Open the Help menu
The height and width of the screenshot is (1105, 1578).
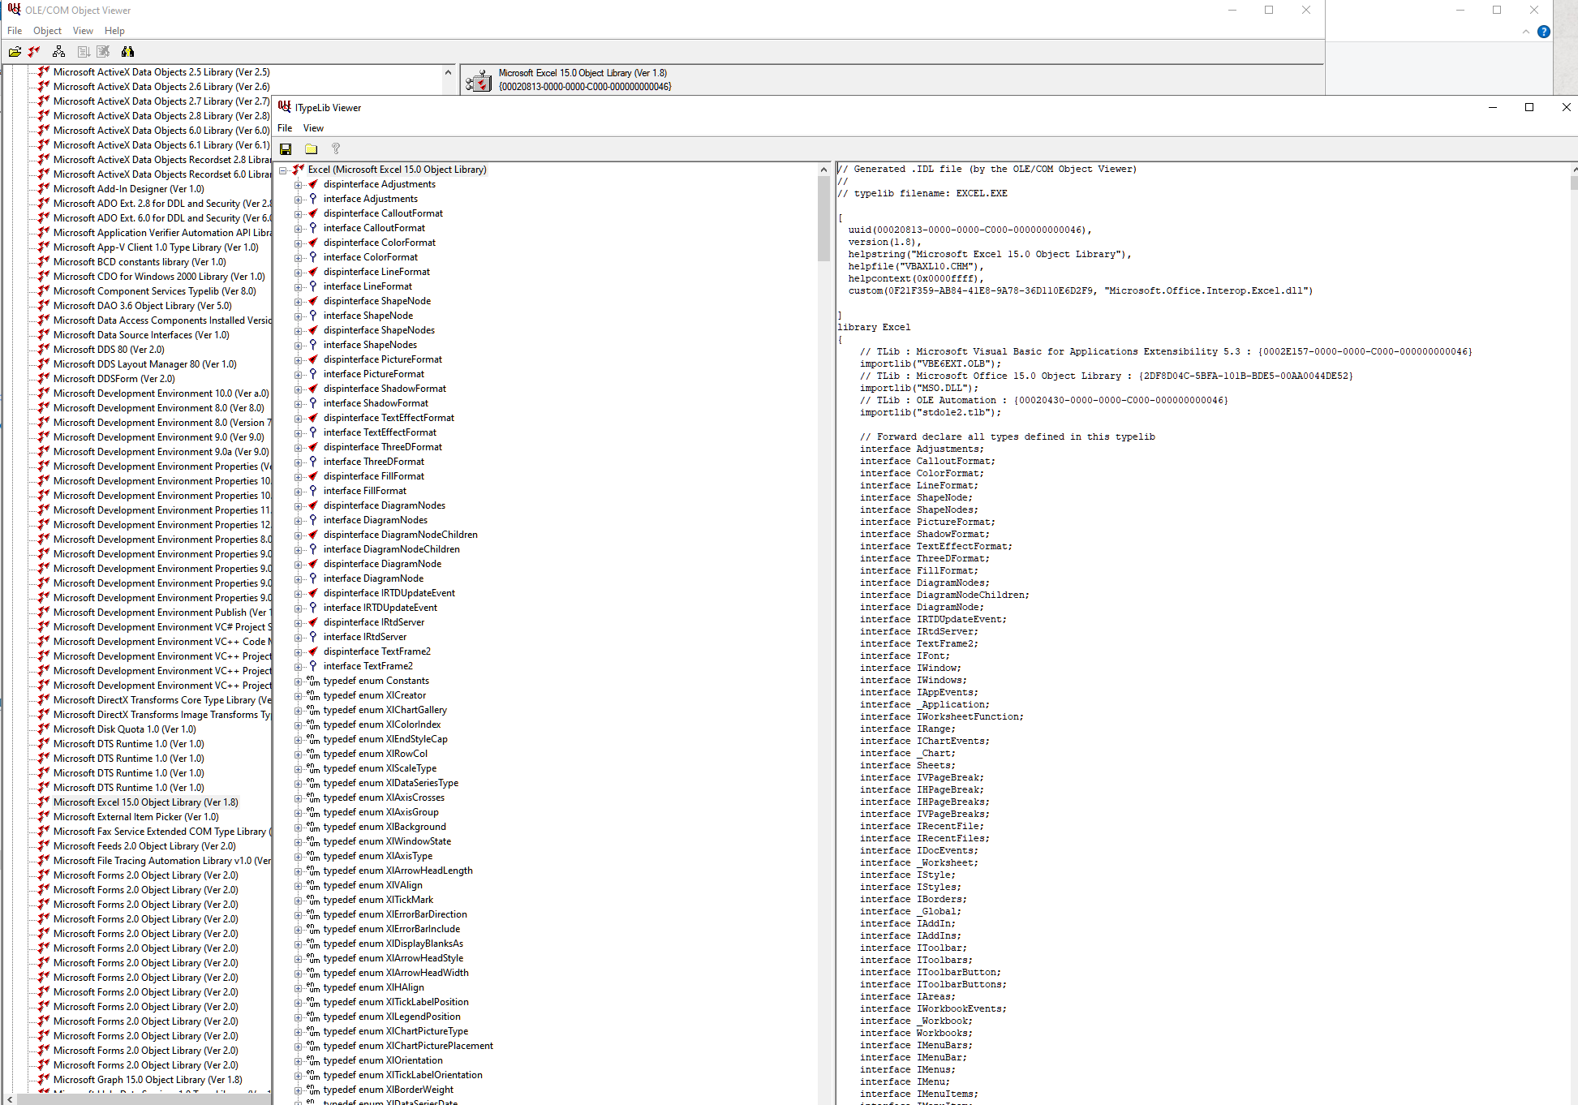[114, 31]
